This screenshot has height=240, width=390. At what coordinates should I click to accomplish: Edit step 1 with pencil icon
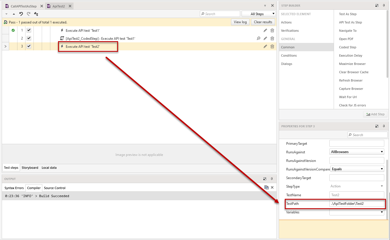click(x=265, y=30)
